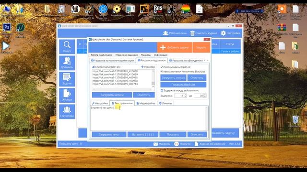Click Загрузить список button
Screen dimensions: 307x172
tap(173, 78)
